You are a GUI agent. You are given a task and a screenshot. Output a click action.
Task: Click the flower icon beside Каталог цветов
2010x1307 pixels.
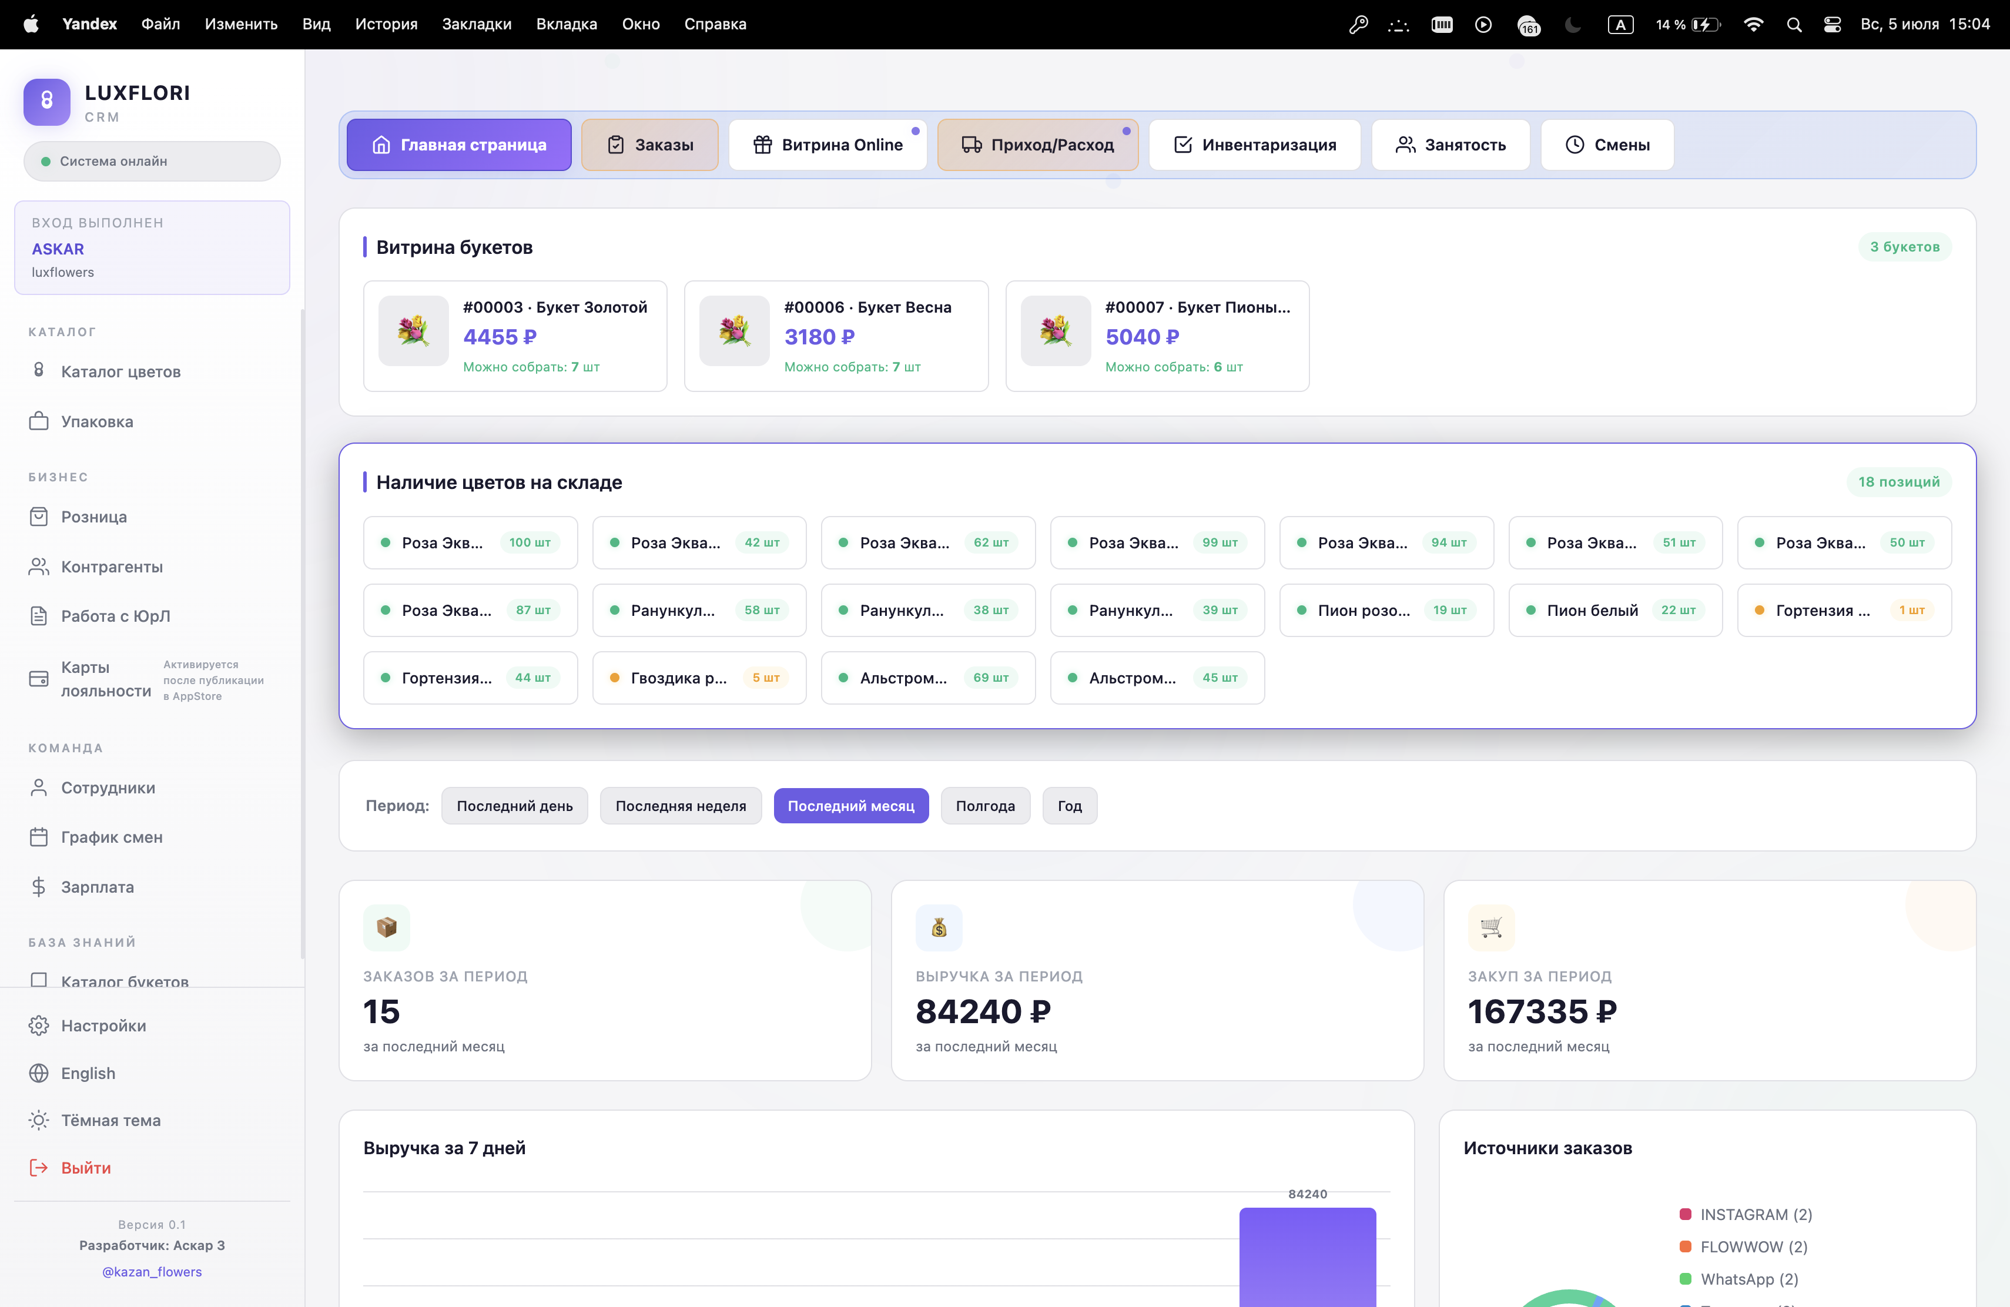coord(39,370)
